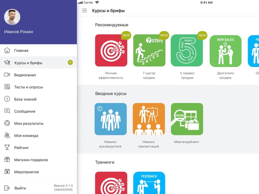Open Мои результаты menu item
The width and height of the screenshot is (259, 194).
pos(38,123)
